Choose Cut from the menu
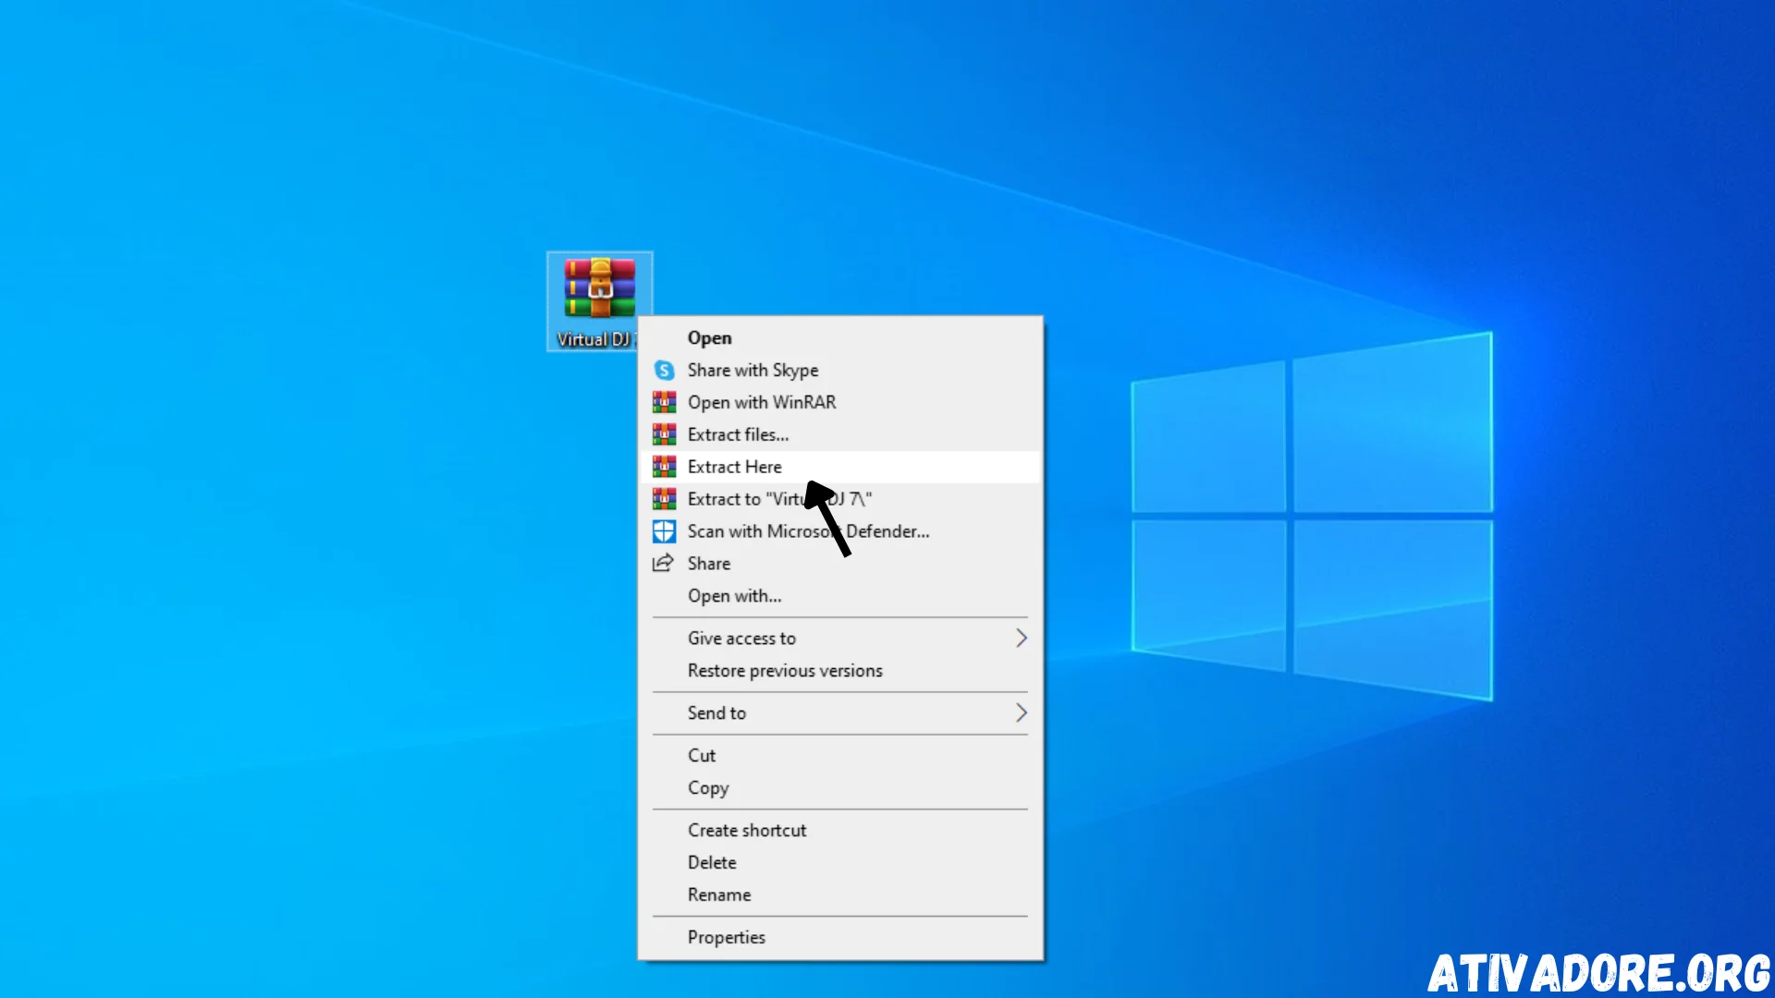 pyautogui.click(x=839, y=756)
